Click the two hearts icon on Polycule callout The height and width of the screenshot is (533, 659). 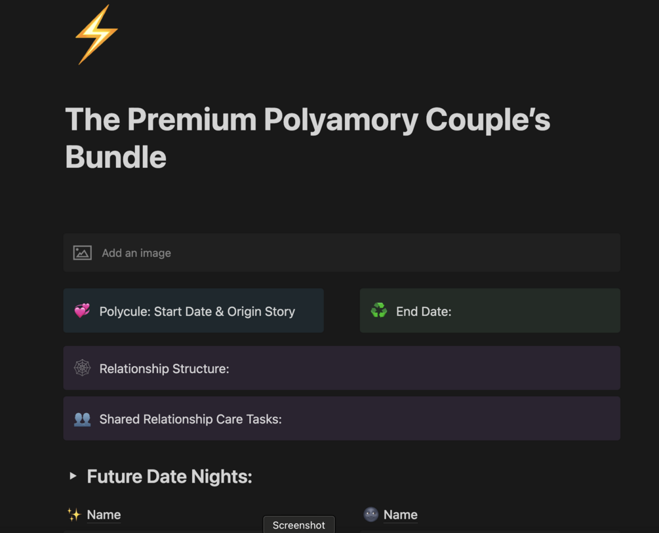point(82,311)
